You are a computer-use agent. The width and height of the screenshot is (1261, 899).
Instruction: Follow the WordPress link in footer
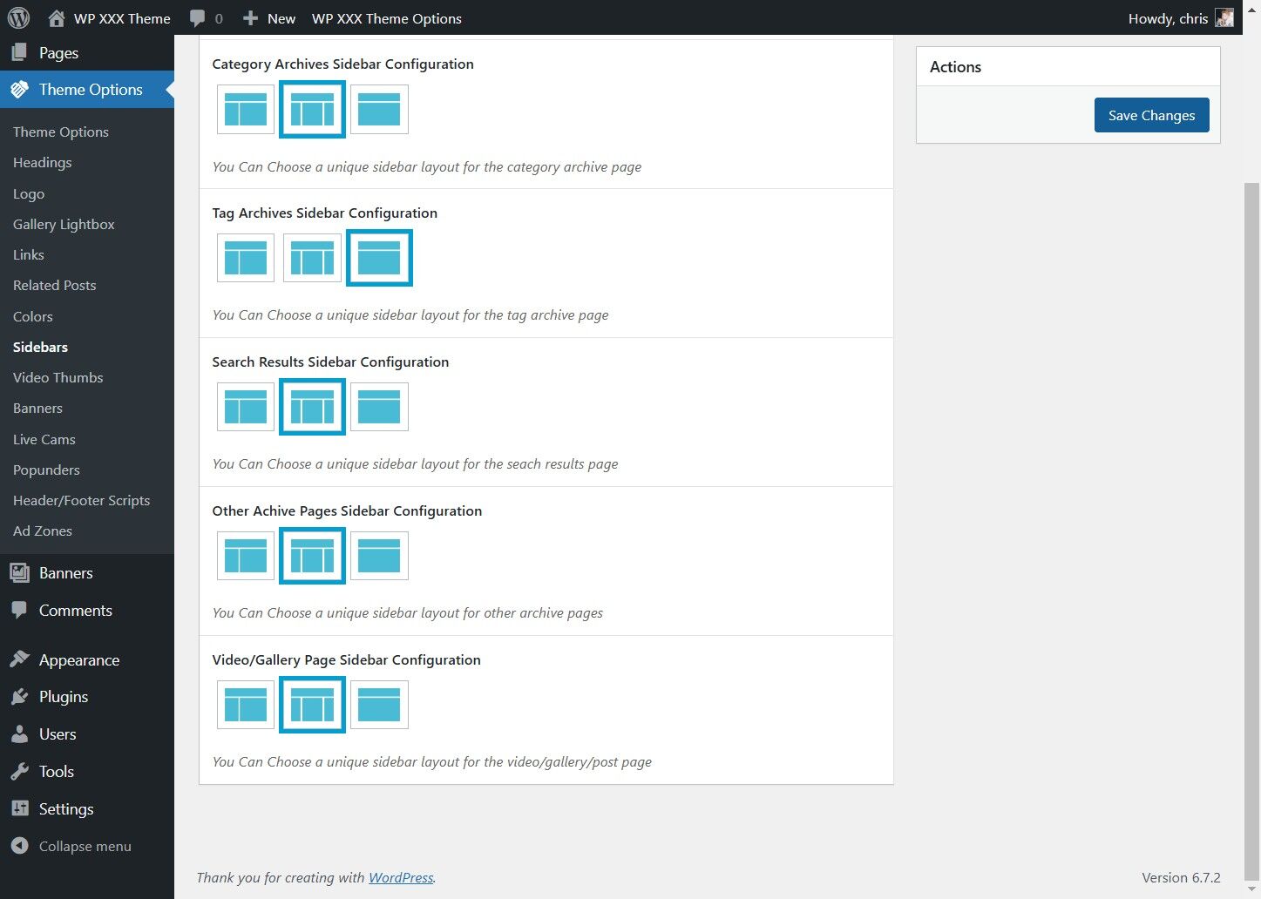pyautogui.click(x=401, y=877)
